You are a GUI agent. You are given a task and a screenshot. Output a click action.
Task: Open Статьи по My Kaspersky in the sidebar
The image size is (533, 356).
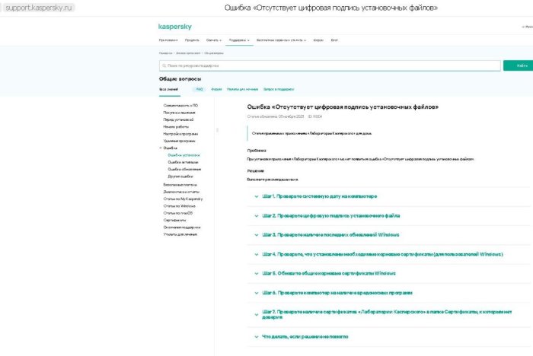pyautogui.click(x=183, y=199)
